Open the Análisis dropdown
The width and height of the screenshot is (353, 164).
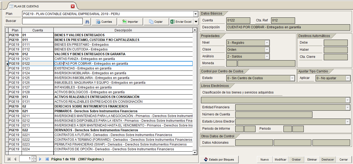[x=267, y=56]
